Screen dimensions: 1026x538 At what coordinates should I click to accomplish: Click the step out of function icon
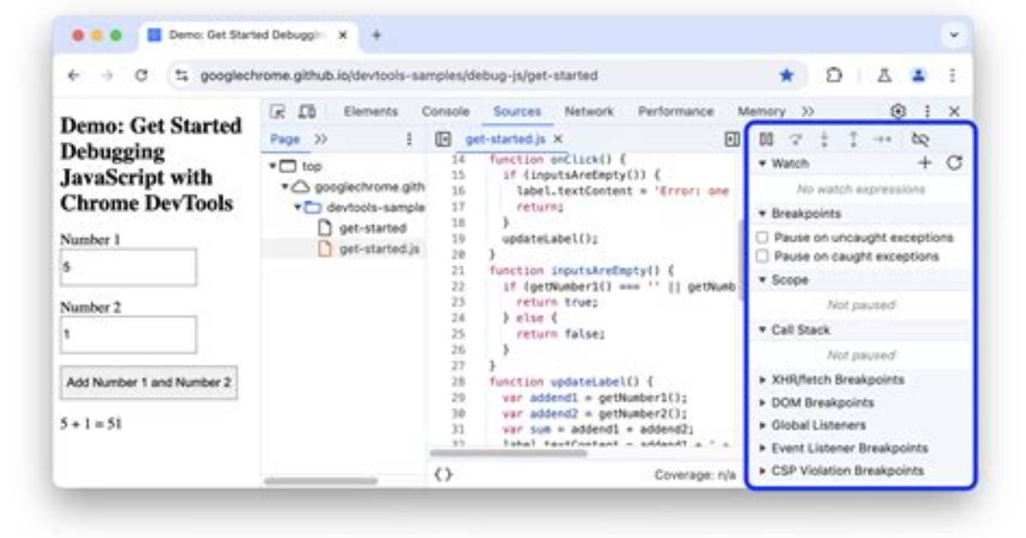[x=854, y=140]
